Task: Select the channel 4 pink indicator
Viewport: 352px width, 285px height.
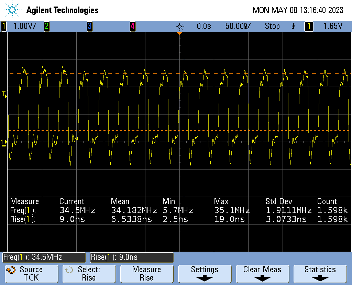Action: click(132, 26)
